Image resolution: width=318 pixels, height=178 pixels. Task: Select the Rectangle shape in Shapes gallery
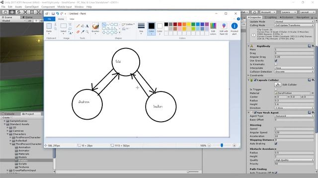tap(116, 25)
